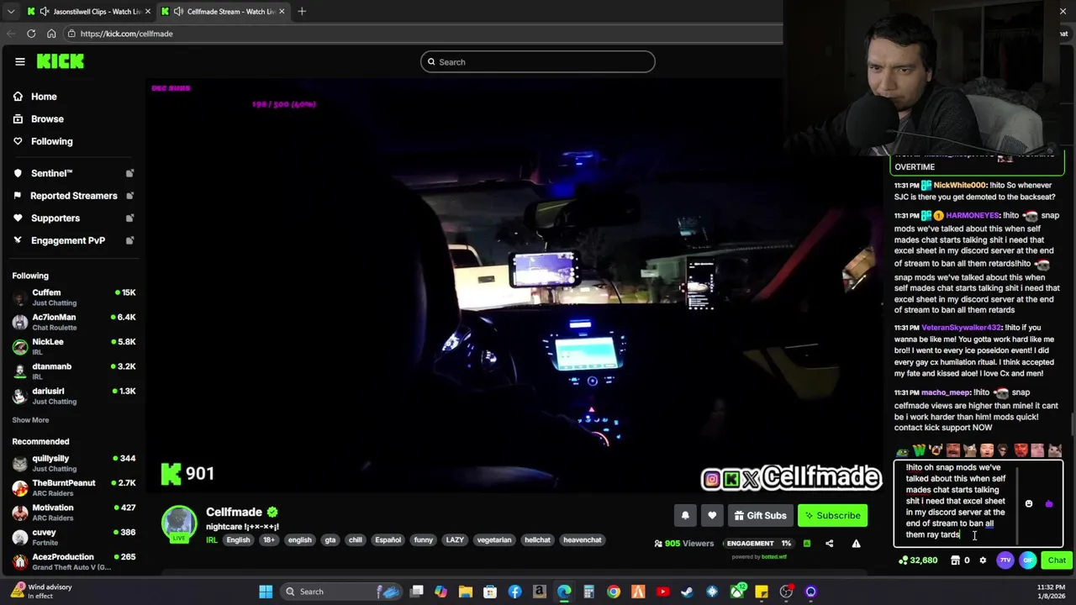
Task: Toggle the lock beside Engagement PvP
Action: click(x=129, y=240)
